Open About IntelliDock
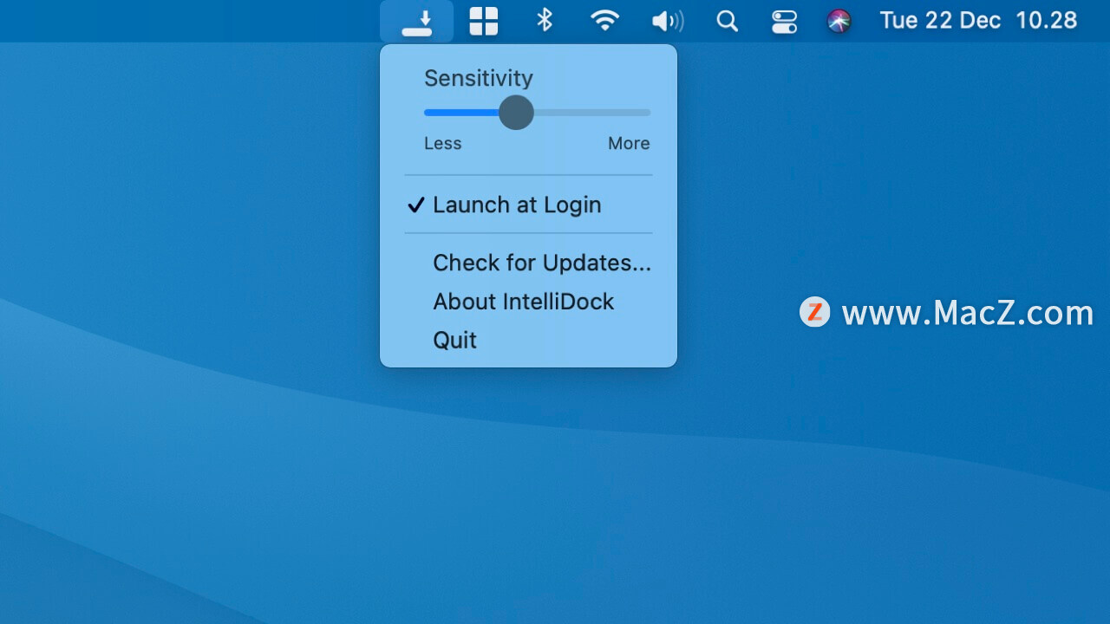Image resolution: width=1110 pixels, height=624 pixels. (x=528, y=302)
